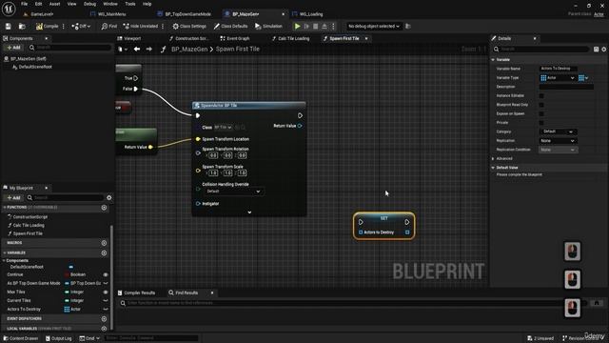
Task: Add a new event dispatcher
Action: tap(104, 318)
